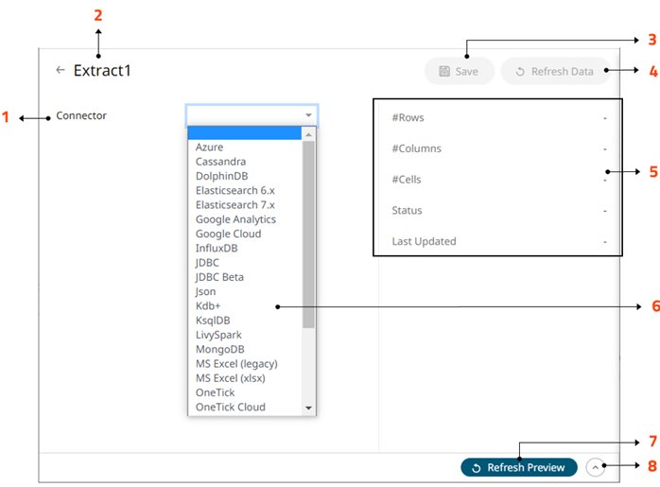
Task: Click the Refresh Data button
Action: 555,72
